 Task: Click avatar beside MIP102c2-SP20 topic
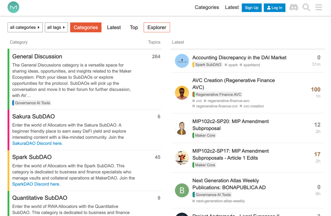click(x=182, y=128)
